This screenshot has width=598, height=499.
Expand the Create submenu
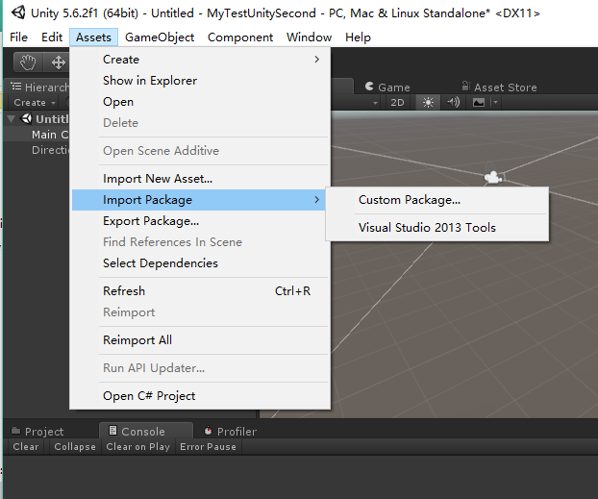[x=200, y=60]
